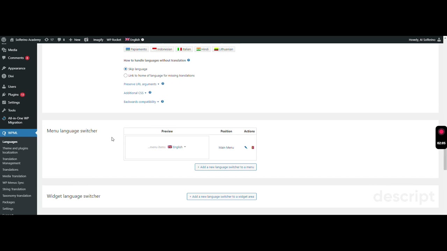Click the WordPress logo in admin bar
This screenshot has height=251, width=447.
coord(3,40)
